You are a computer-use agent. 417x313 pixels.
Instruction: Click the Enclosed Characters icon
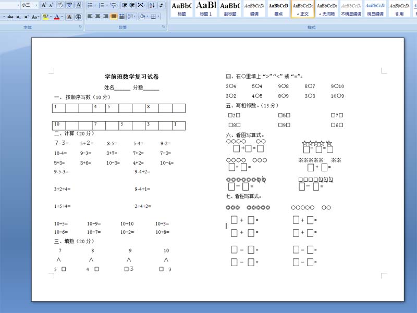coord(78,17)
